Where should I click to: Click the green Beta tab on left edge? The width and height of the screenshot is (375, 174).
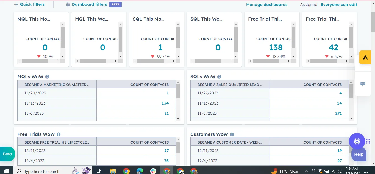click(7, 154)
